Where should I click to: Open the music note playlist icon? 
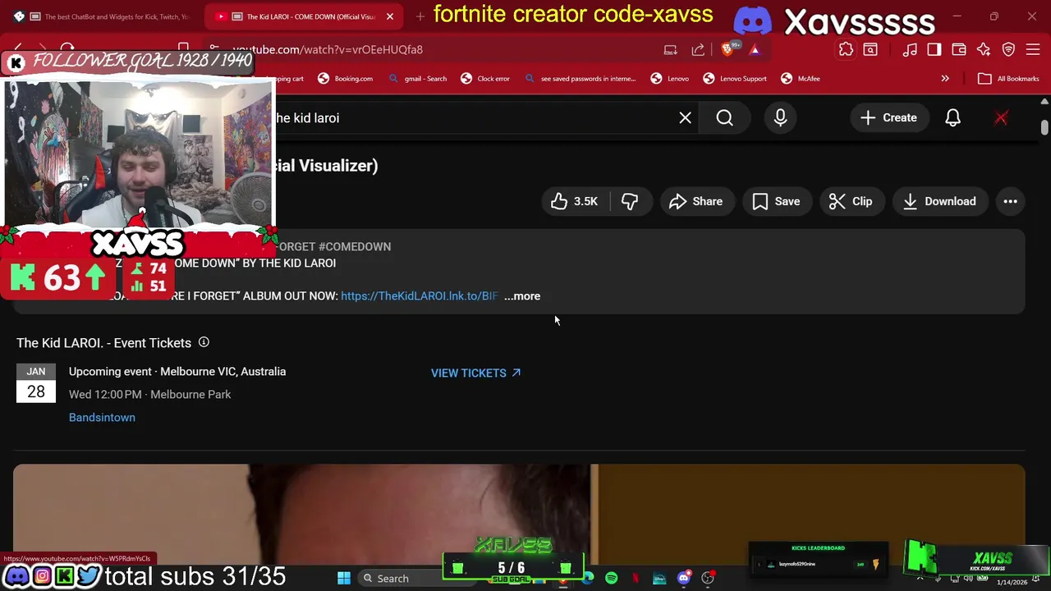tap(910, 49)
